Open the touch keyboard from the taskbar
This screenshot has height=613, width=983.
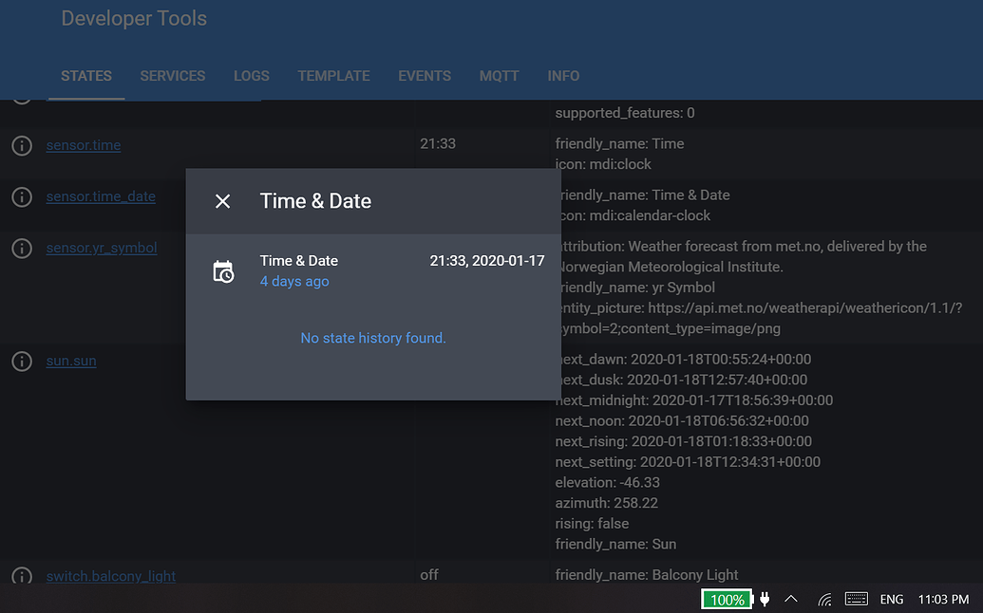tap(855, 599)
